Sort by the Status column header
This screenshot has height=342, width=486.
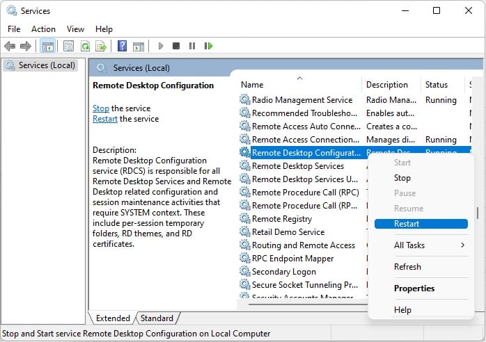tap(443, 85)
